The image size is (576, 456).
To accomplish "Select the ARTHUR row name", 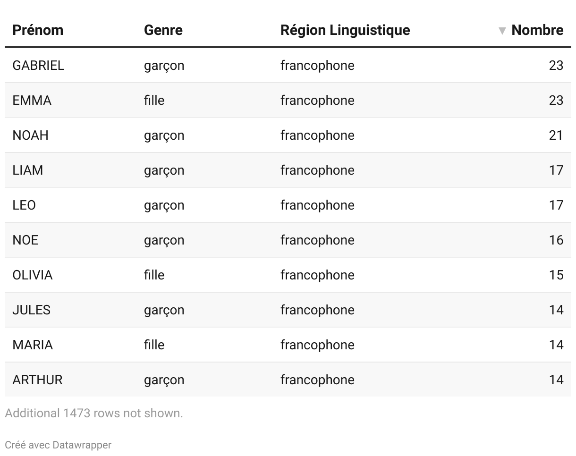I will [x=37, y=380].
